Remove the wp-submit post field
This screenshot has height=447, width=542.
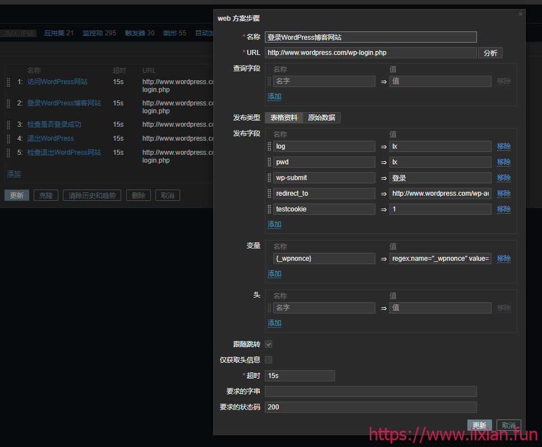tap(504, 178)
